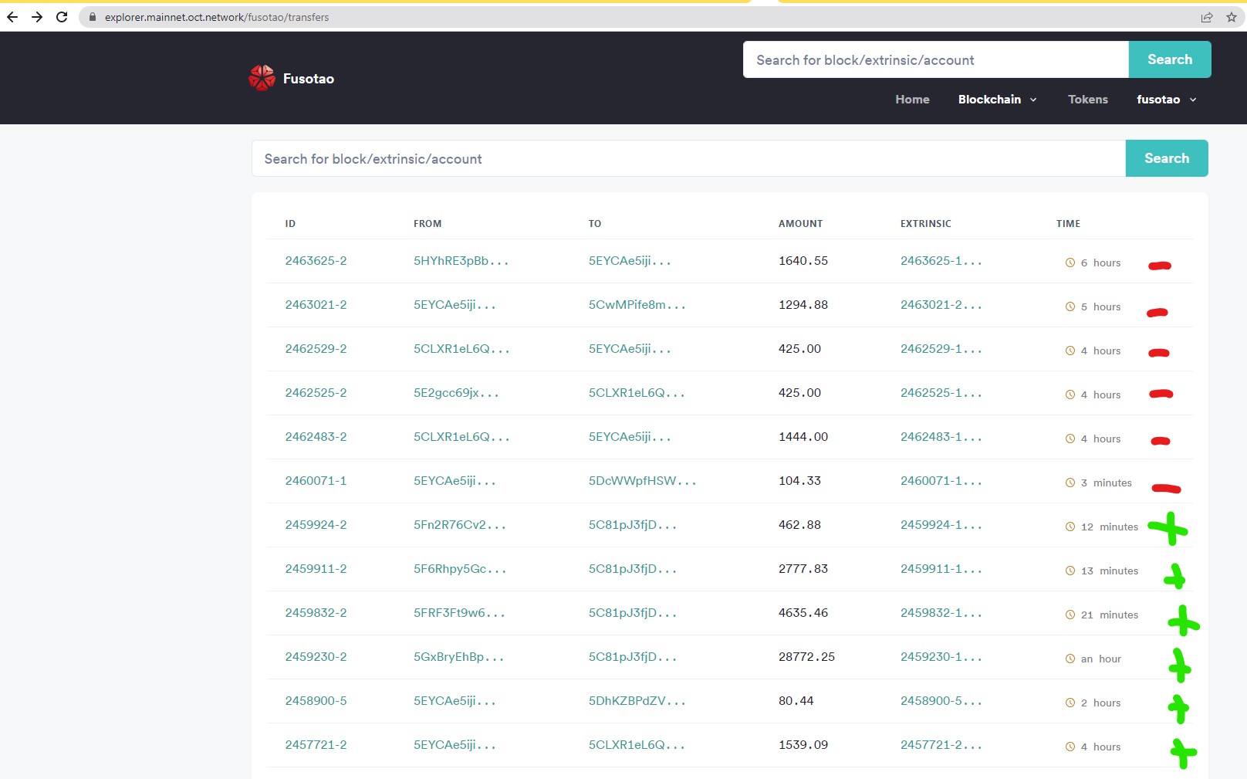Click the browser forward arrow

37,16
